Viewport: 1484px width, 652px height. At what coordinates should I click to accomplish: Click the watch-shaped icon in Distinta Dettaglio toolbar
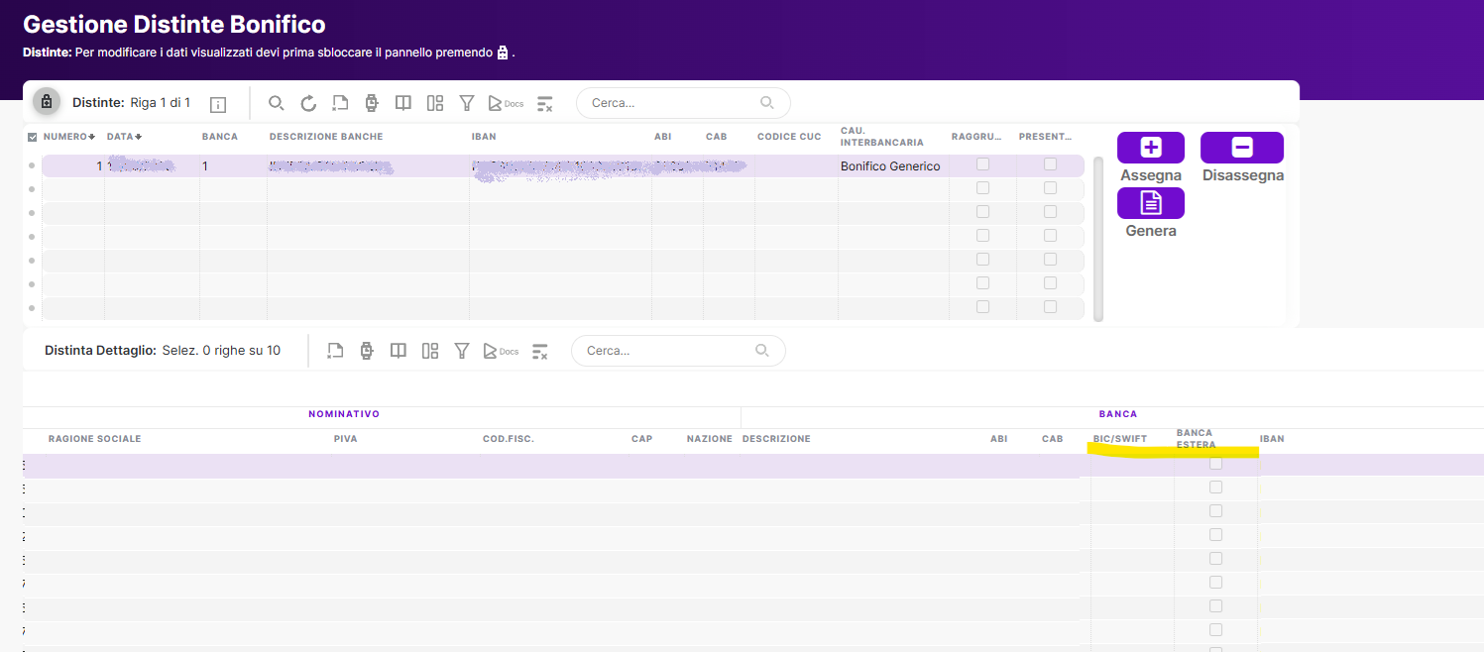367,351
